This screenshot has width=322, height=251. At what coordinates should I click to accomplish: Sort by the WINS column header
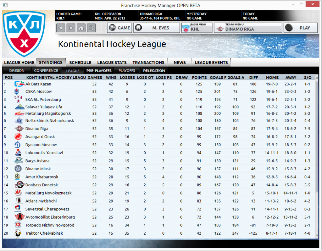(111, 78)
